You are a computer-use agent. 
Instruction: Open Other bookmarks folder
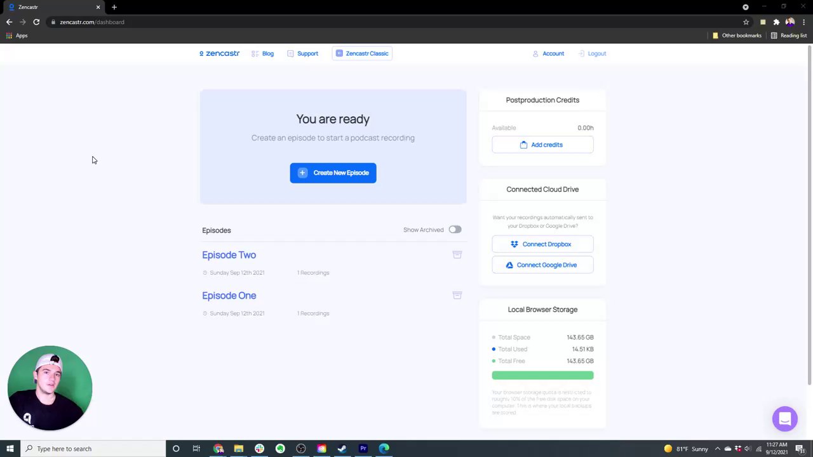pyautogui.click(x=737, y=36)
